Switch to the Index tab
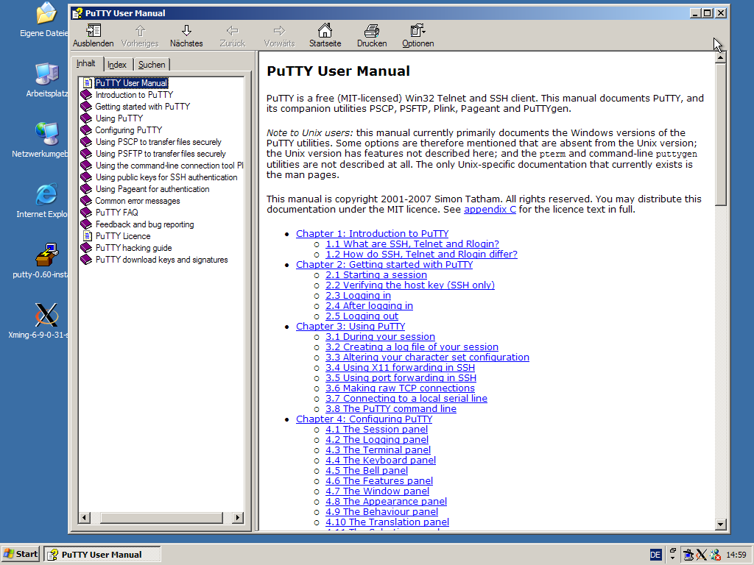754x565 pixels. click(117, 65)
